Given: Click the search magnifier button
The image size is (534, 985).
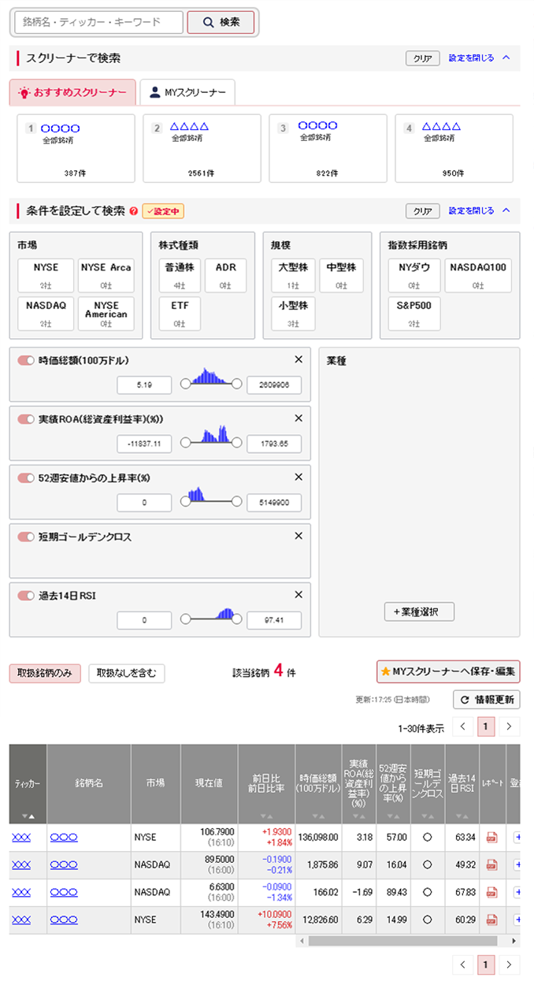Looking at the screenshot, I should pos(221,22).
